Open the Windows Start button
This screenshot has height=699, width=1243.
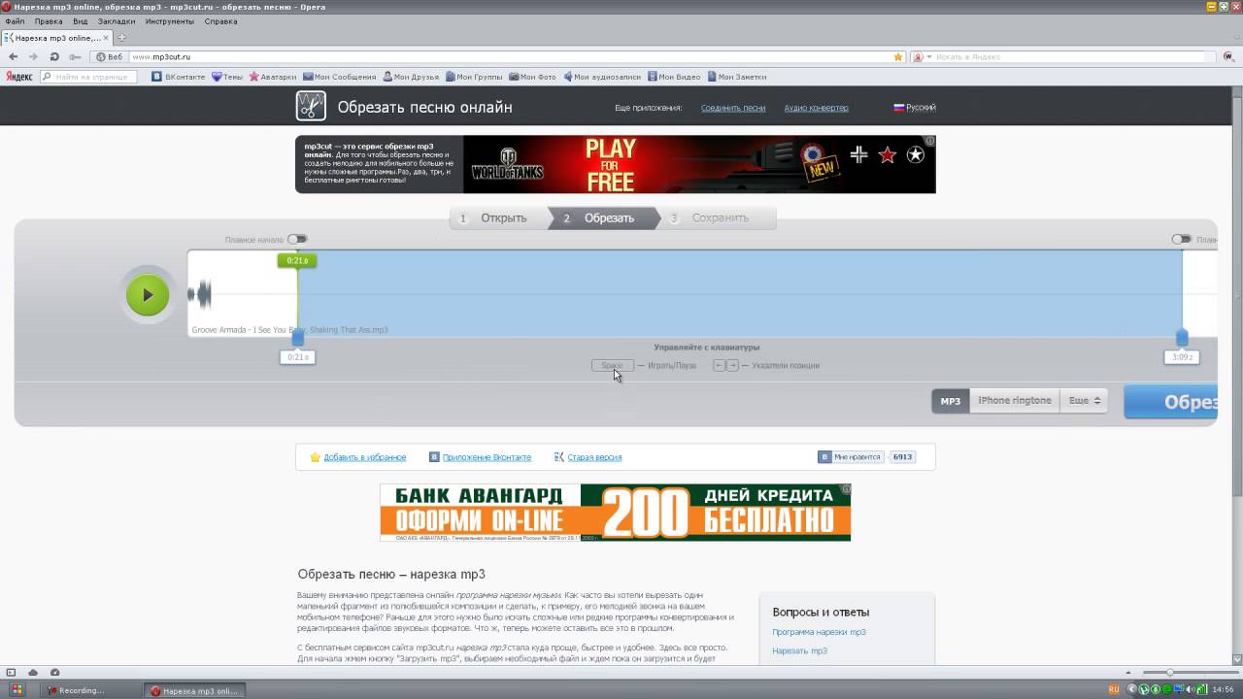coord(17,690)
